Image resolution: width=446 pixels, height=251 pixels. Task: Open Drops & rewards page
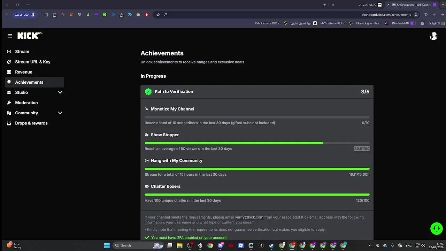click(34, 123)
